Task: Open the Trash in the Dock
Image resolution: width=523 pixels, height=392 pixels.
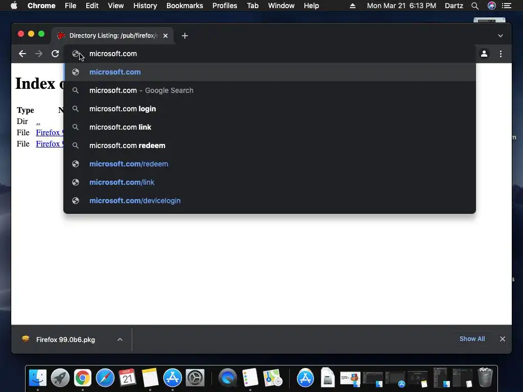Action: (485, 377)
